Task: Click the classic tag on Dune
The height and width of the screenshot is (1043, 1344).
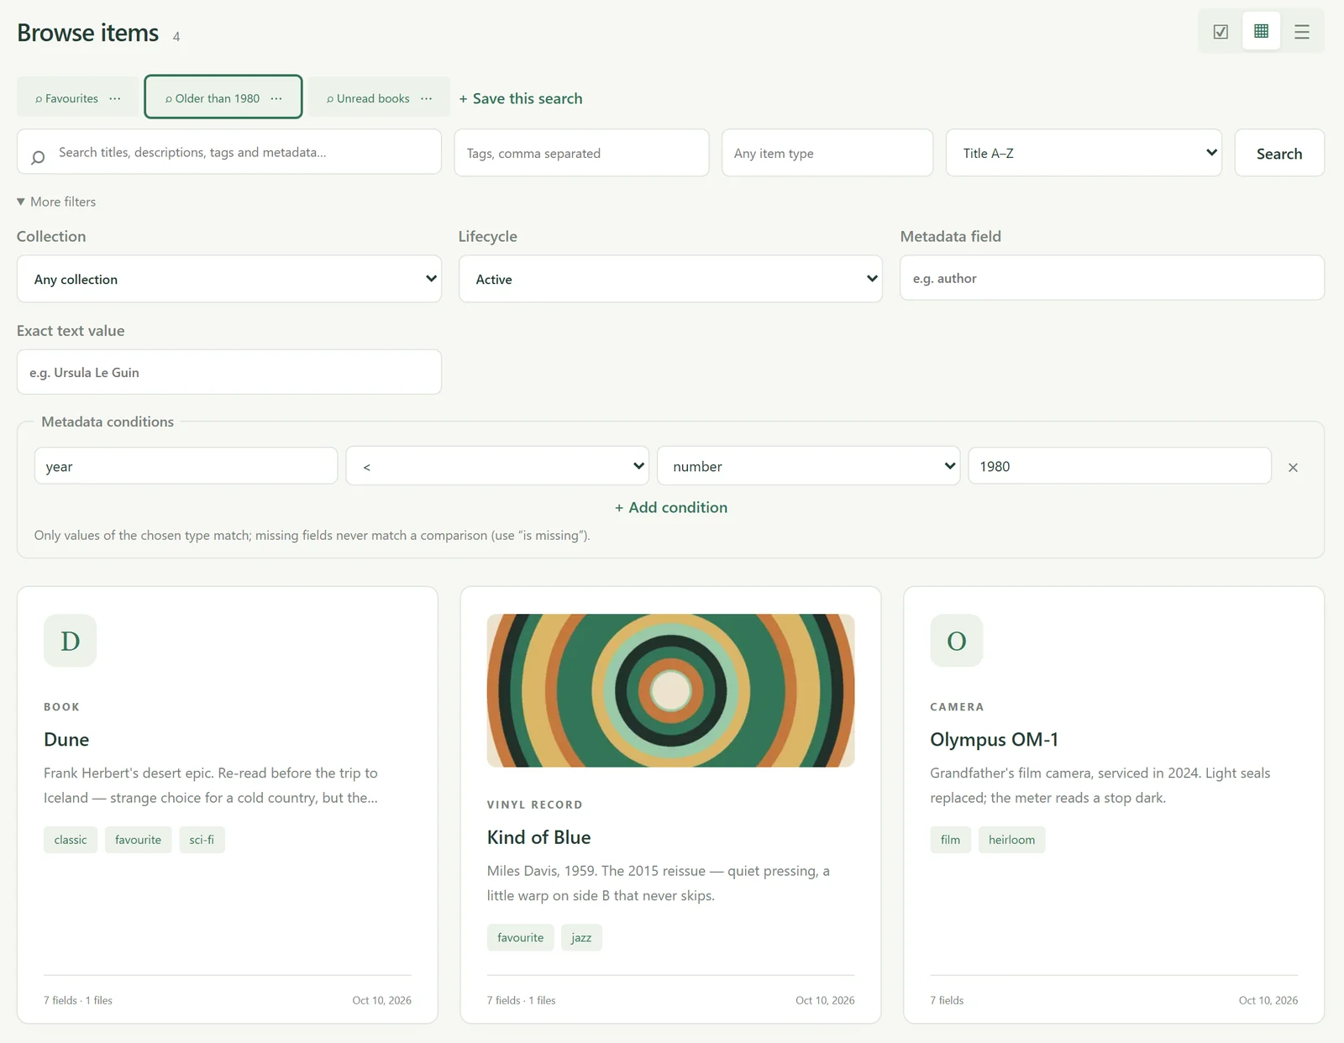Action: (71, 840)
